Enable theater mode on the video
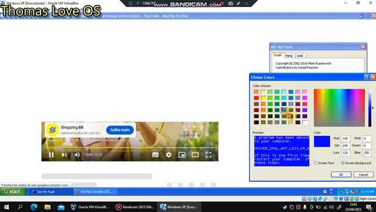376x212 pixels. (195, 155)
